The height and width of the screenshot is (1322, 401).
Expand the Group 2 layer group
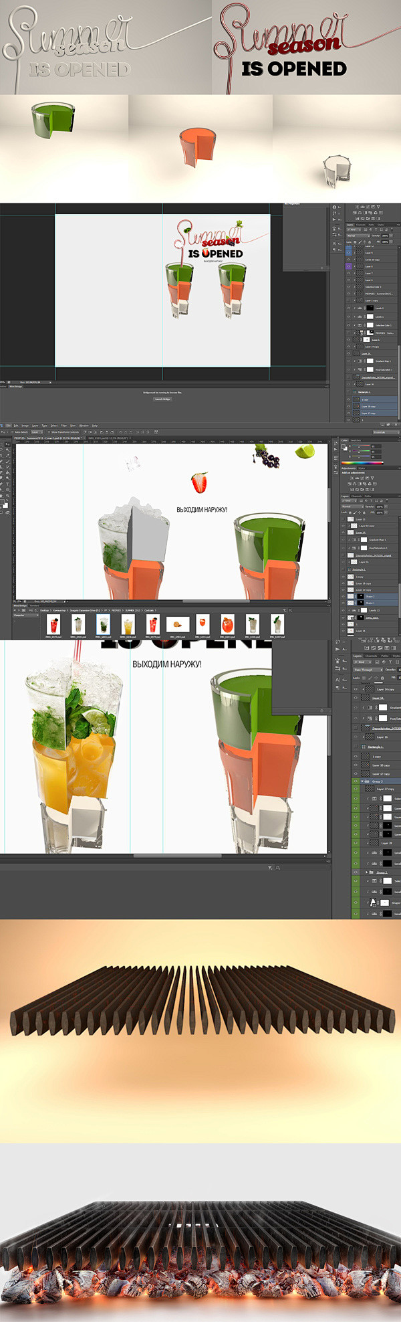pyautogui.click(x=367, y=872)
